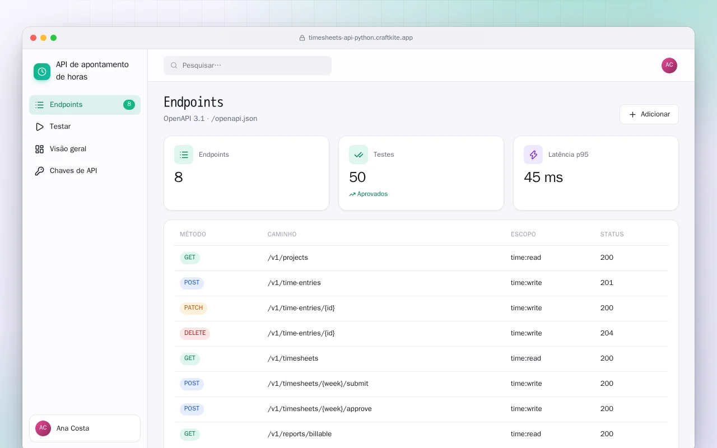Screen dimensions: 717x448
Task: Click the OpenAPI 3.1 · /openapi.json subtitle
Action: (211, 119)
